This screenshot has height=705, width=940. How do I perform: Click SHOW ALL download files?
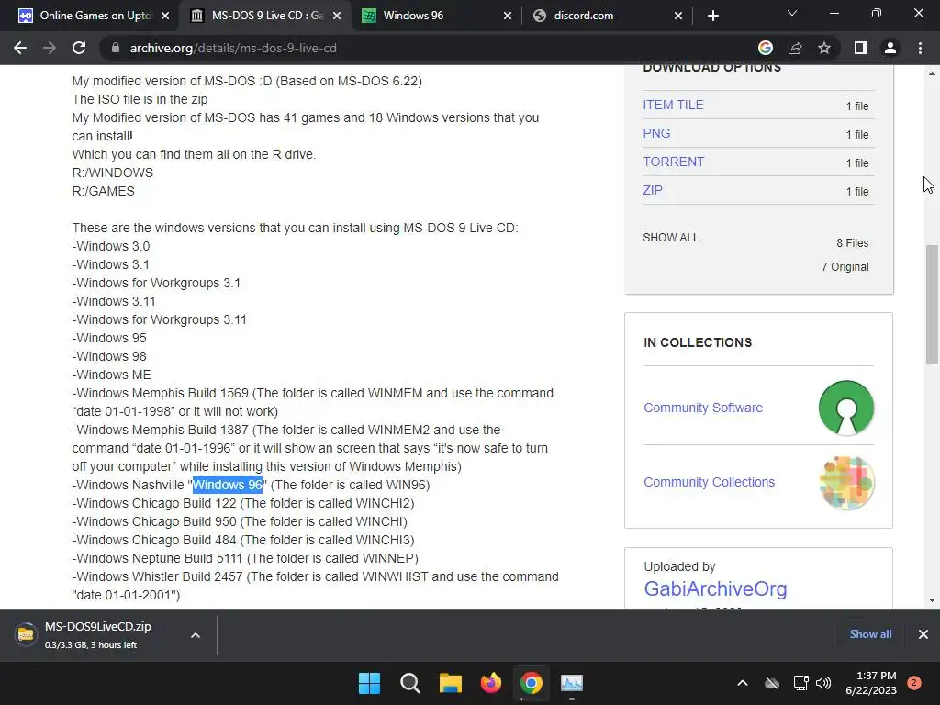pos(670,238)
